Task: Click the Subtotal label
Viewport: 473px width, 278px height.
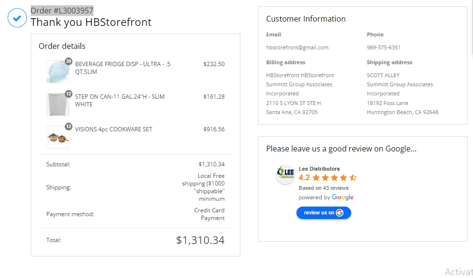Action: pyautogui.click(x=58, y=164)
